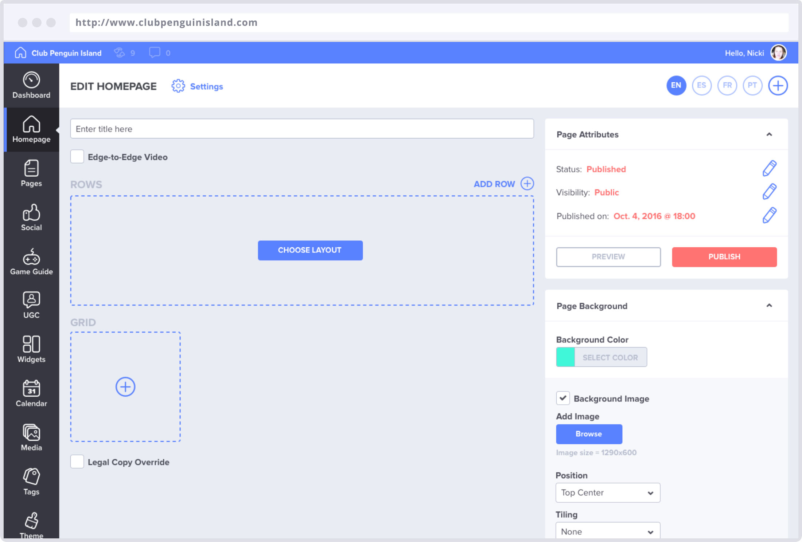Enable the Edge-to-Edge Video checkbox
The image size is (802, 542).
click(x=77, y=157)
